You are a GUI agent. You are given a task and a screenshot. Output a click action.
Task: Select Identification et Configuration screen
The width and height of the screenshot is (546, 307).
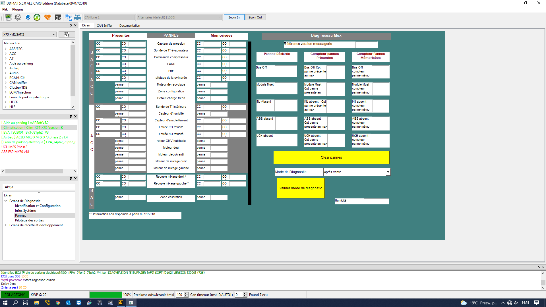coord(38,206)
